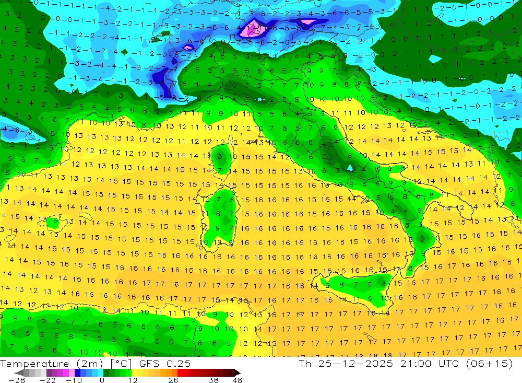522x383 pixels.
Task: Click the '3' value on Corsica
Action: pyautogui.click(x=220, y=156)
